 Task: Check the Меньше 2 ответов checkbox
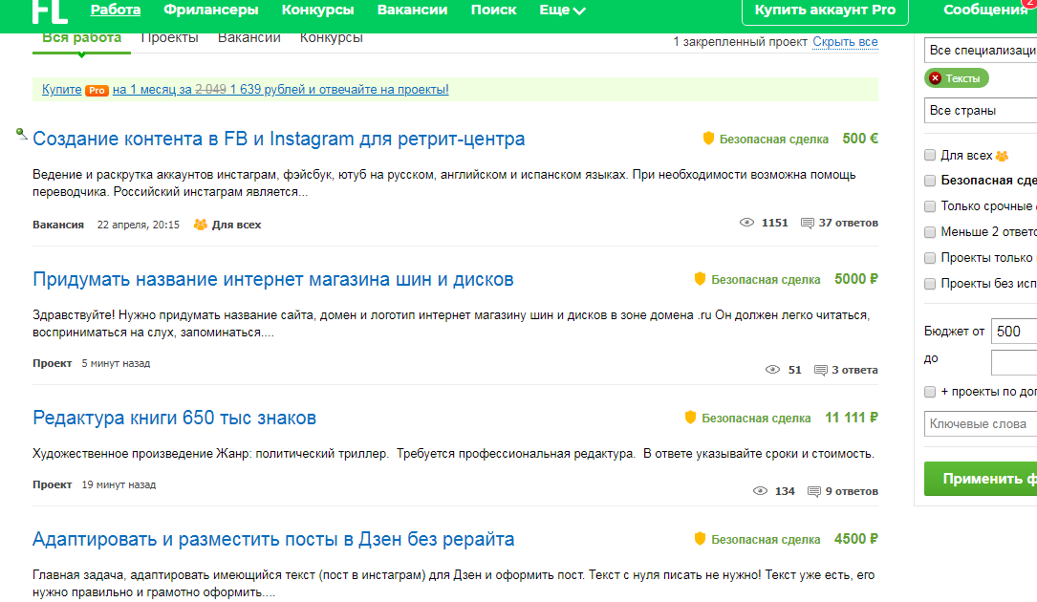(x=929, y=231)
